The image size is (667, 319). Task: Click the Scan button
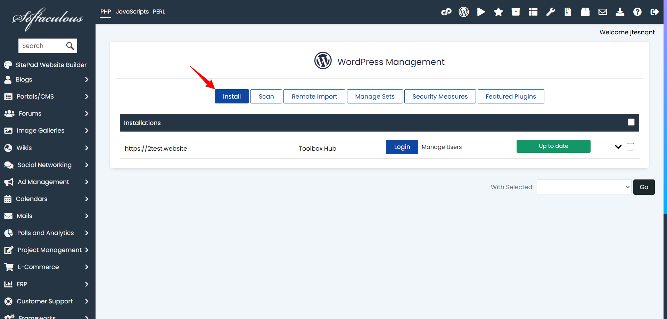coord(266,96)
